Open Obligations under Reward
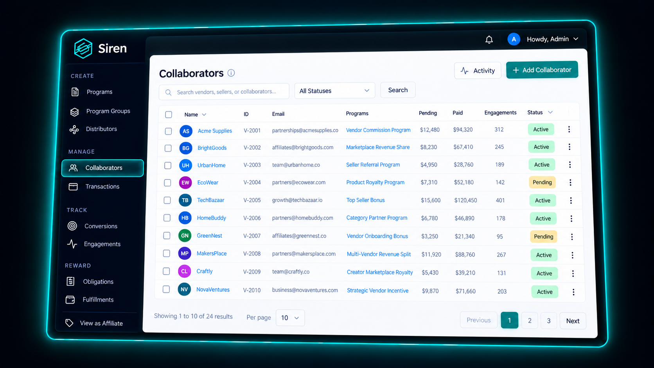 98,282
